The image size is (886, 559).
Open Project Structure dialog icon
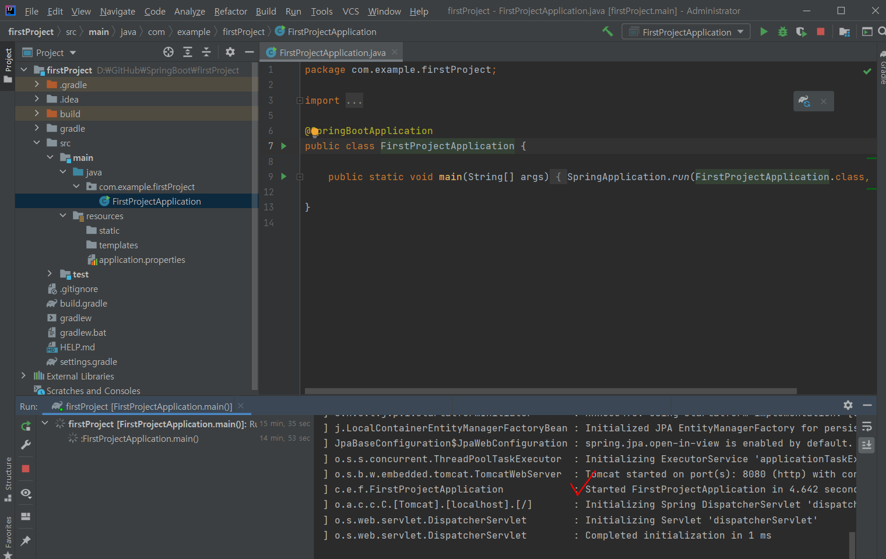(x=844, y=31)
